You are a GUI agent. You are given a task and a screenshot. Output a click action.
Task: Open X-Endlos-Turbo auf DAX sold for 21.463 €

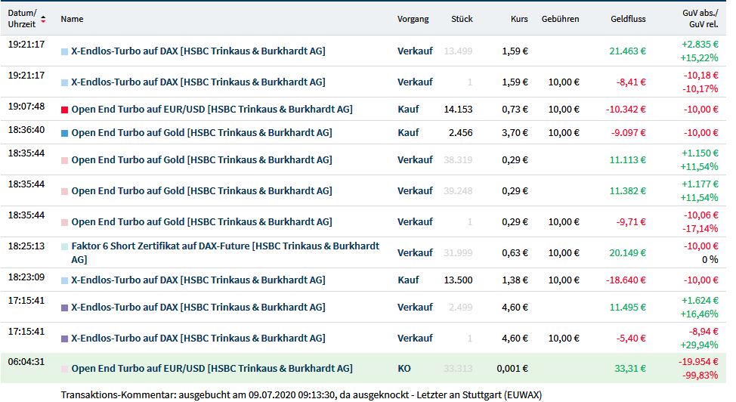(x=198, y=51)
